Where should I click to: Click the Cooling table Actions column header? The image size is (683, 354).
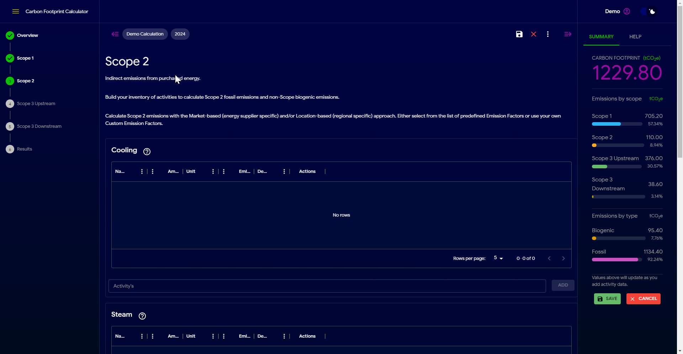click(307, 171)
